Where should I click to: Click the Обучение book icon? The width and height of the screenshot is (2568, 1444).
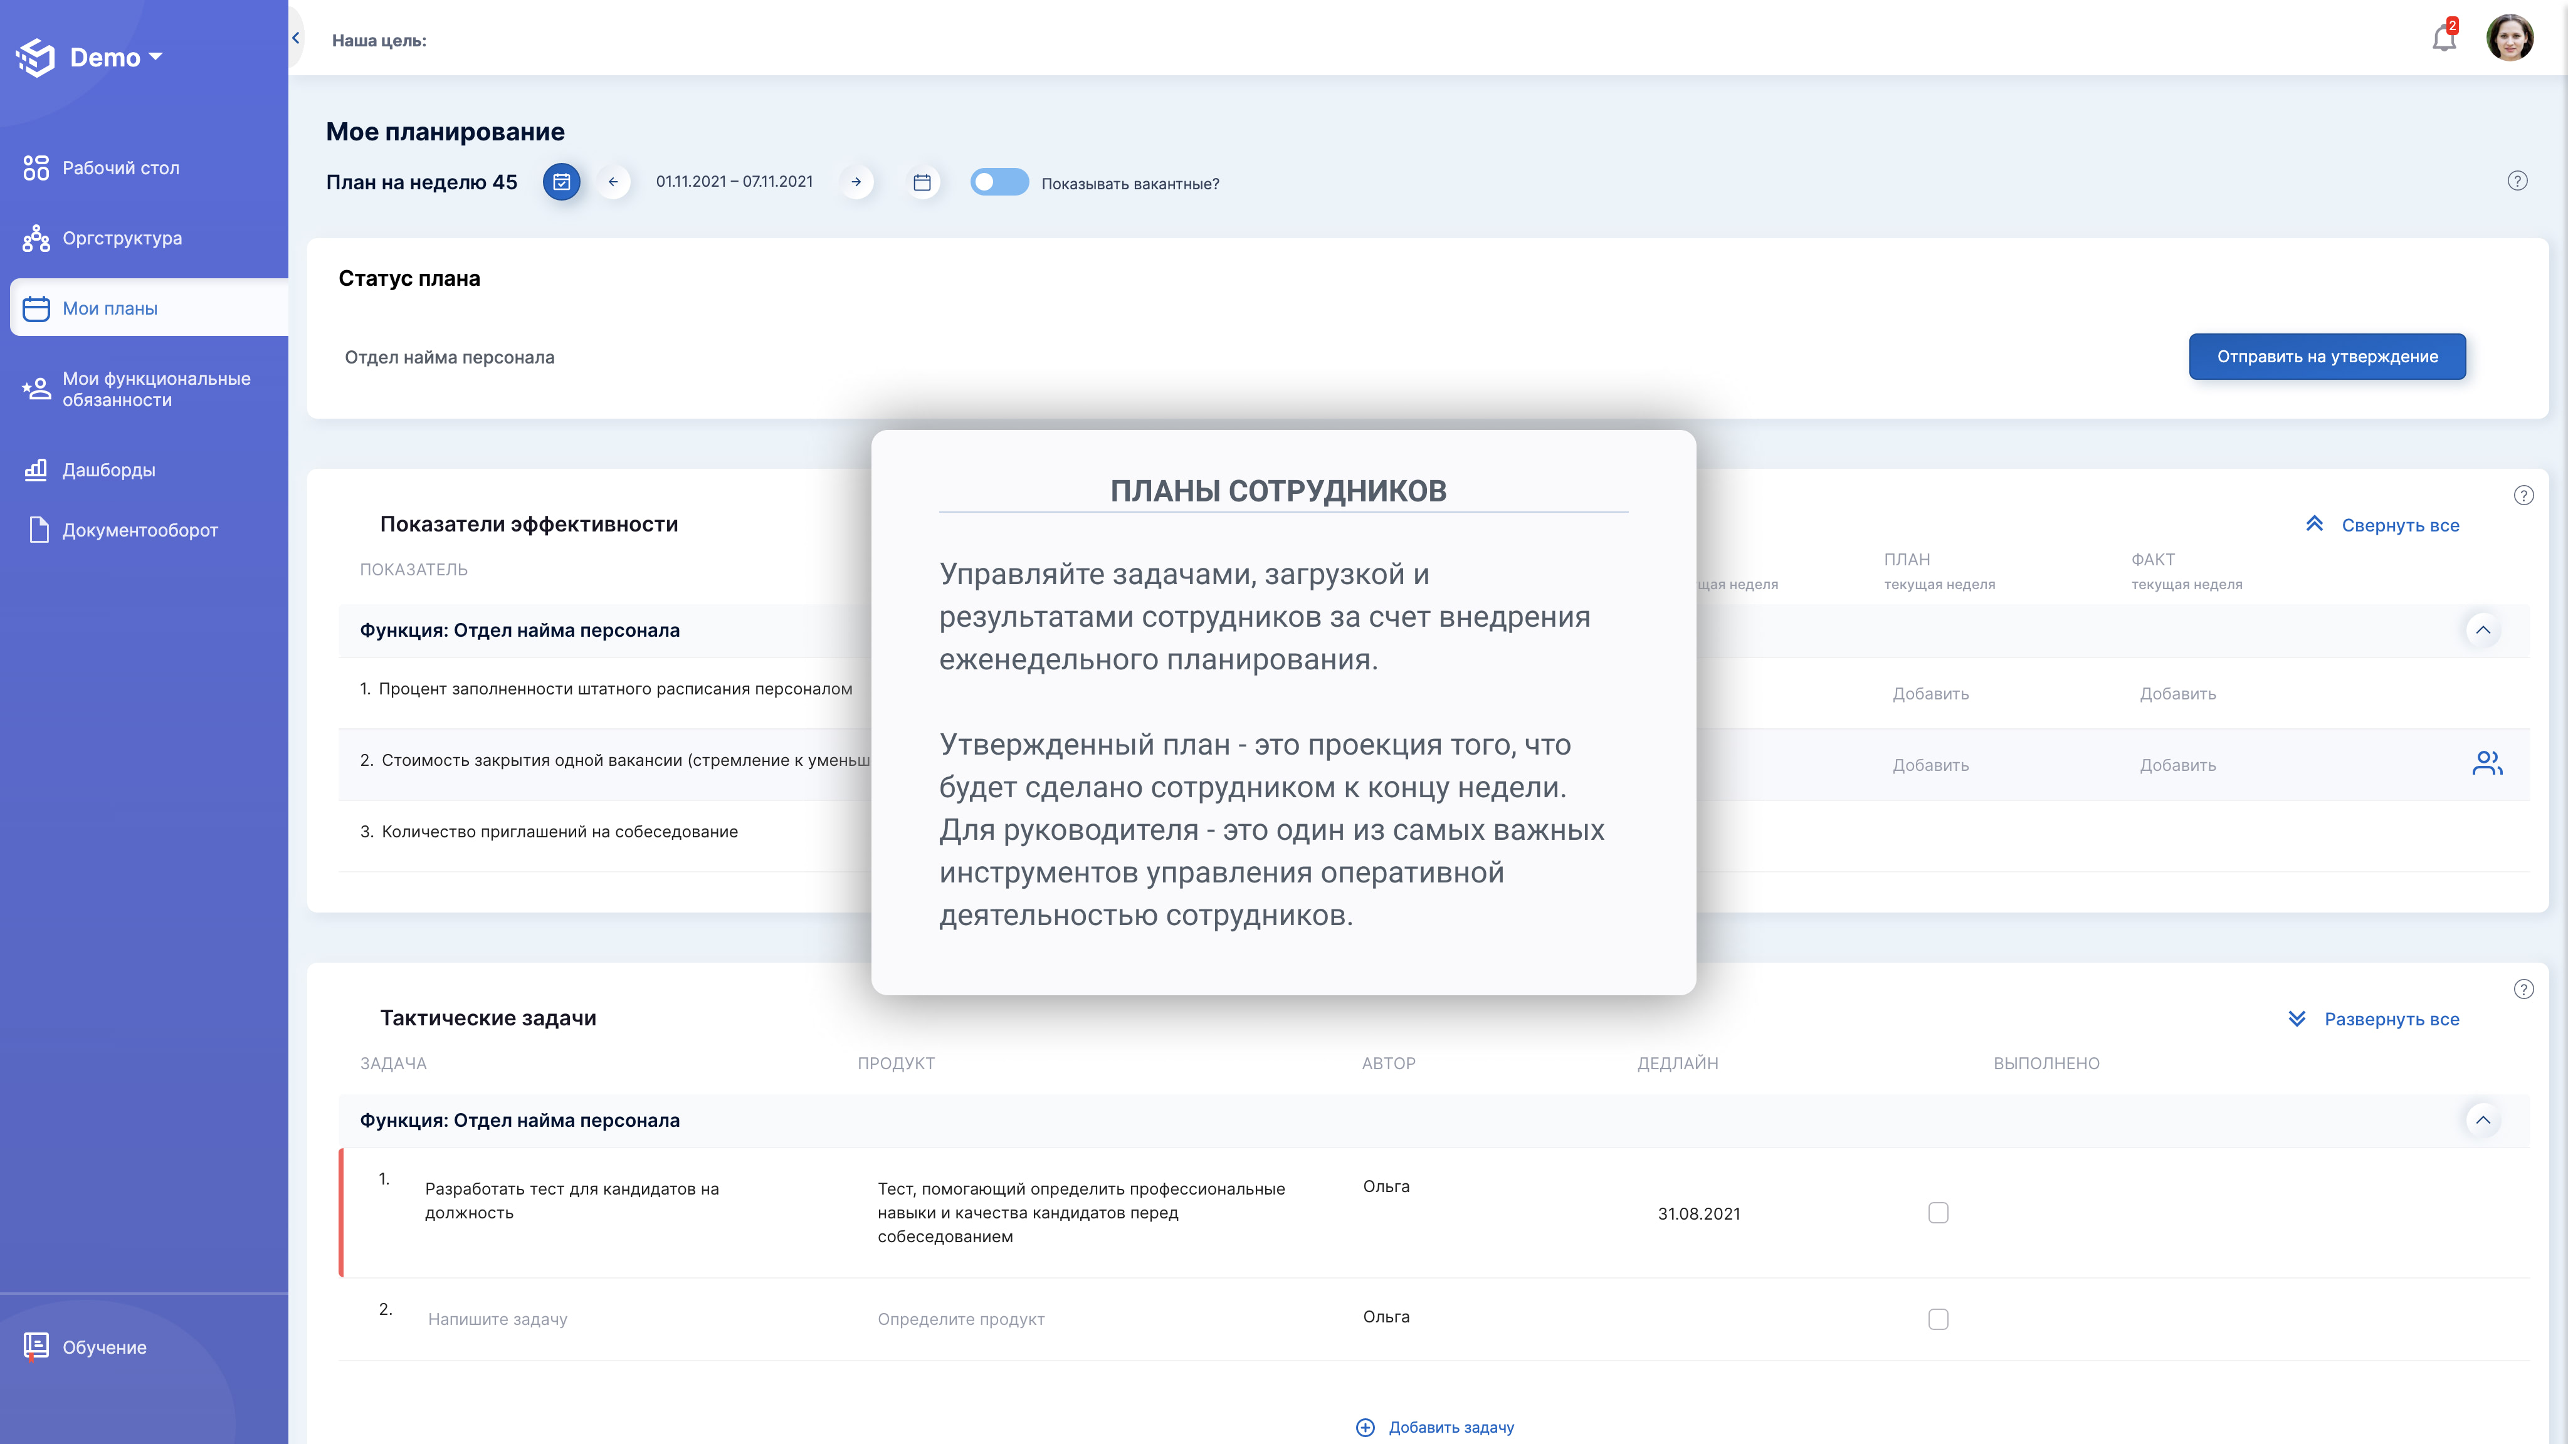tap(36, 1347)
